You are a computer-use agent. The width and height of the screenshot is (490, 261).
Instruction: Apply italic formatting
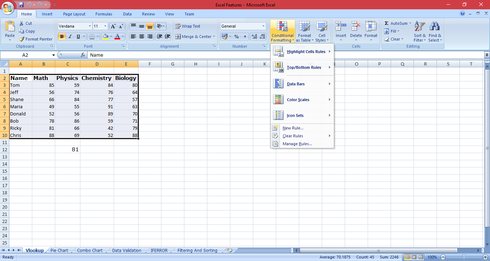[70, 37]
